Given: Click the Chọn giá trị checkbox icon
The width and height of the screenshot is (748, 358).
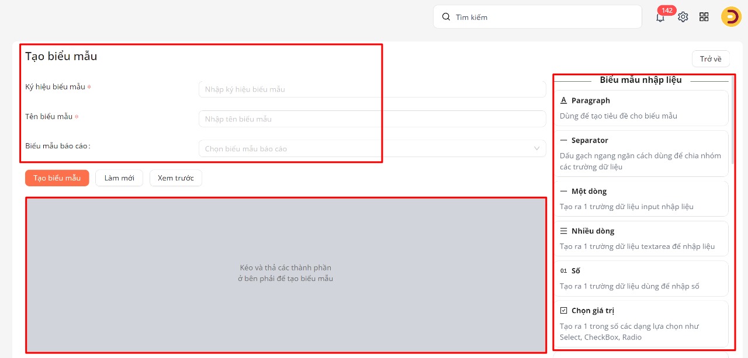Looking at the screenshot, I should (x=563, y=311).
